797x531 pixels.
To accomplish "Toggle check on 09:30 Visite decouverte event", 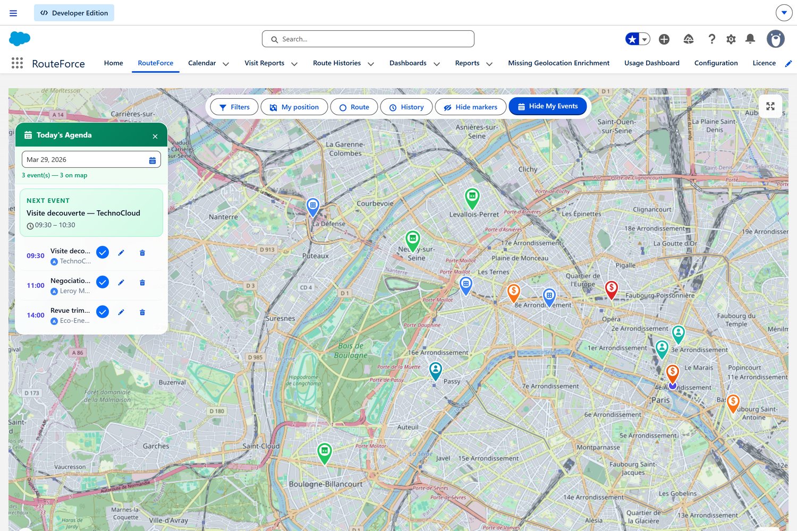I will point(103,253).
